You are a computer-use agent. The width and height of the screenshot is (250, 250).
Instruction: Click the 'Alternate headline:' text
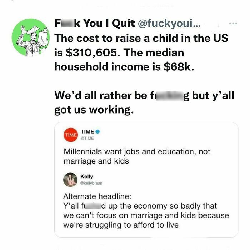[x=91, y=197]
